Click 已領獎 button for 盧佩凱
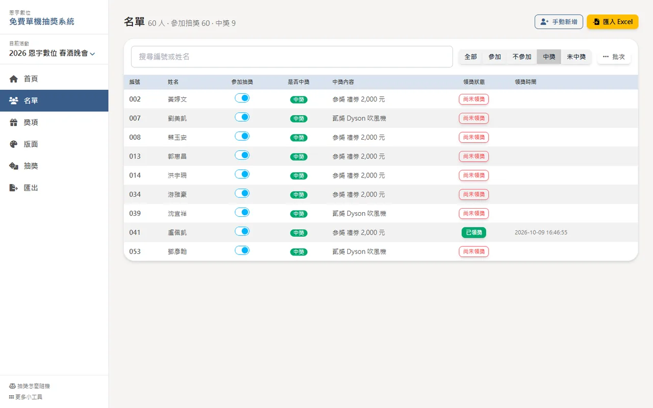The height and width of the screenshot is (408, 653). point(474,233)
